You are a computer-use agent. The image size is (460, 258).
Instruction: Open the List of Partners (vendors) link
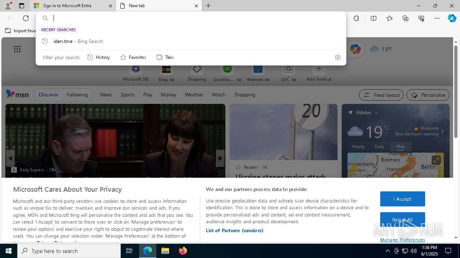(x=235, y=230)
